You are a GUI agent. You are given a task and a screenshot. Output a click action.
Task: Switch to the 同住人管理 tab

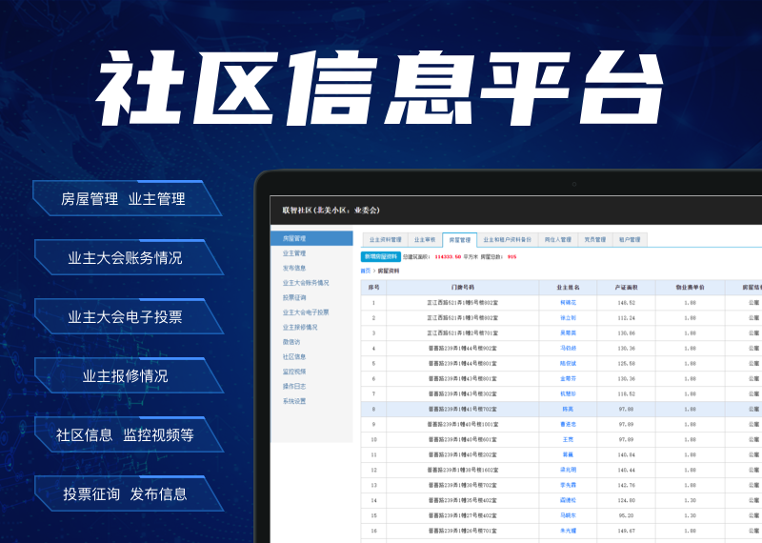[558, 240]
